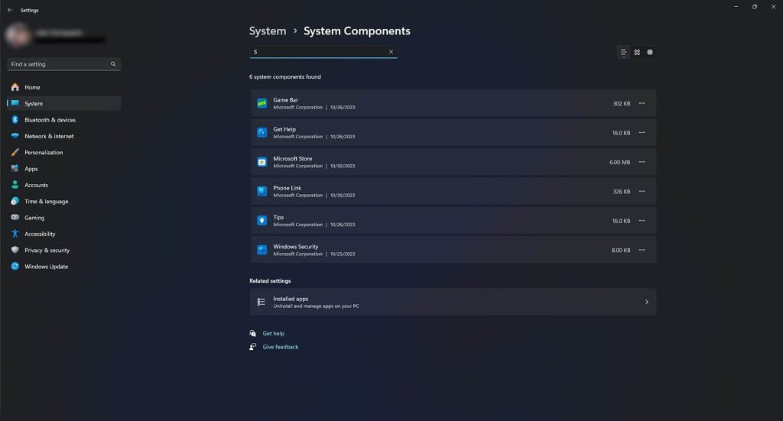
Task: Click the 6.00 MB size value
Action: pos(619,162)
